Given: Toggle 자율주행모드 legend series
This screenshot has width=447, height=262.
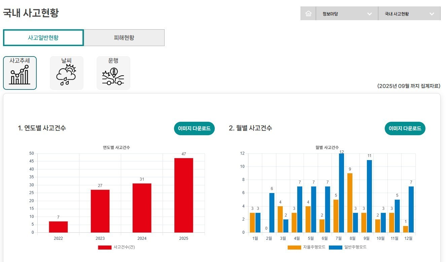Looking at the screenshot, I should 313,247.
